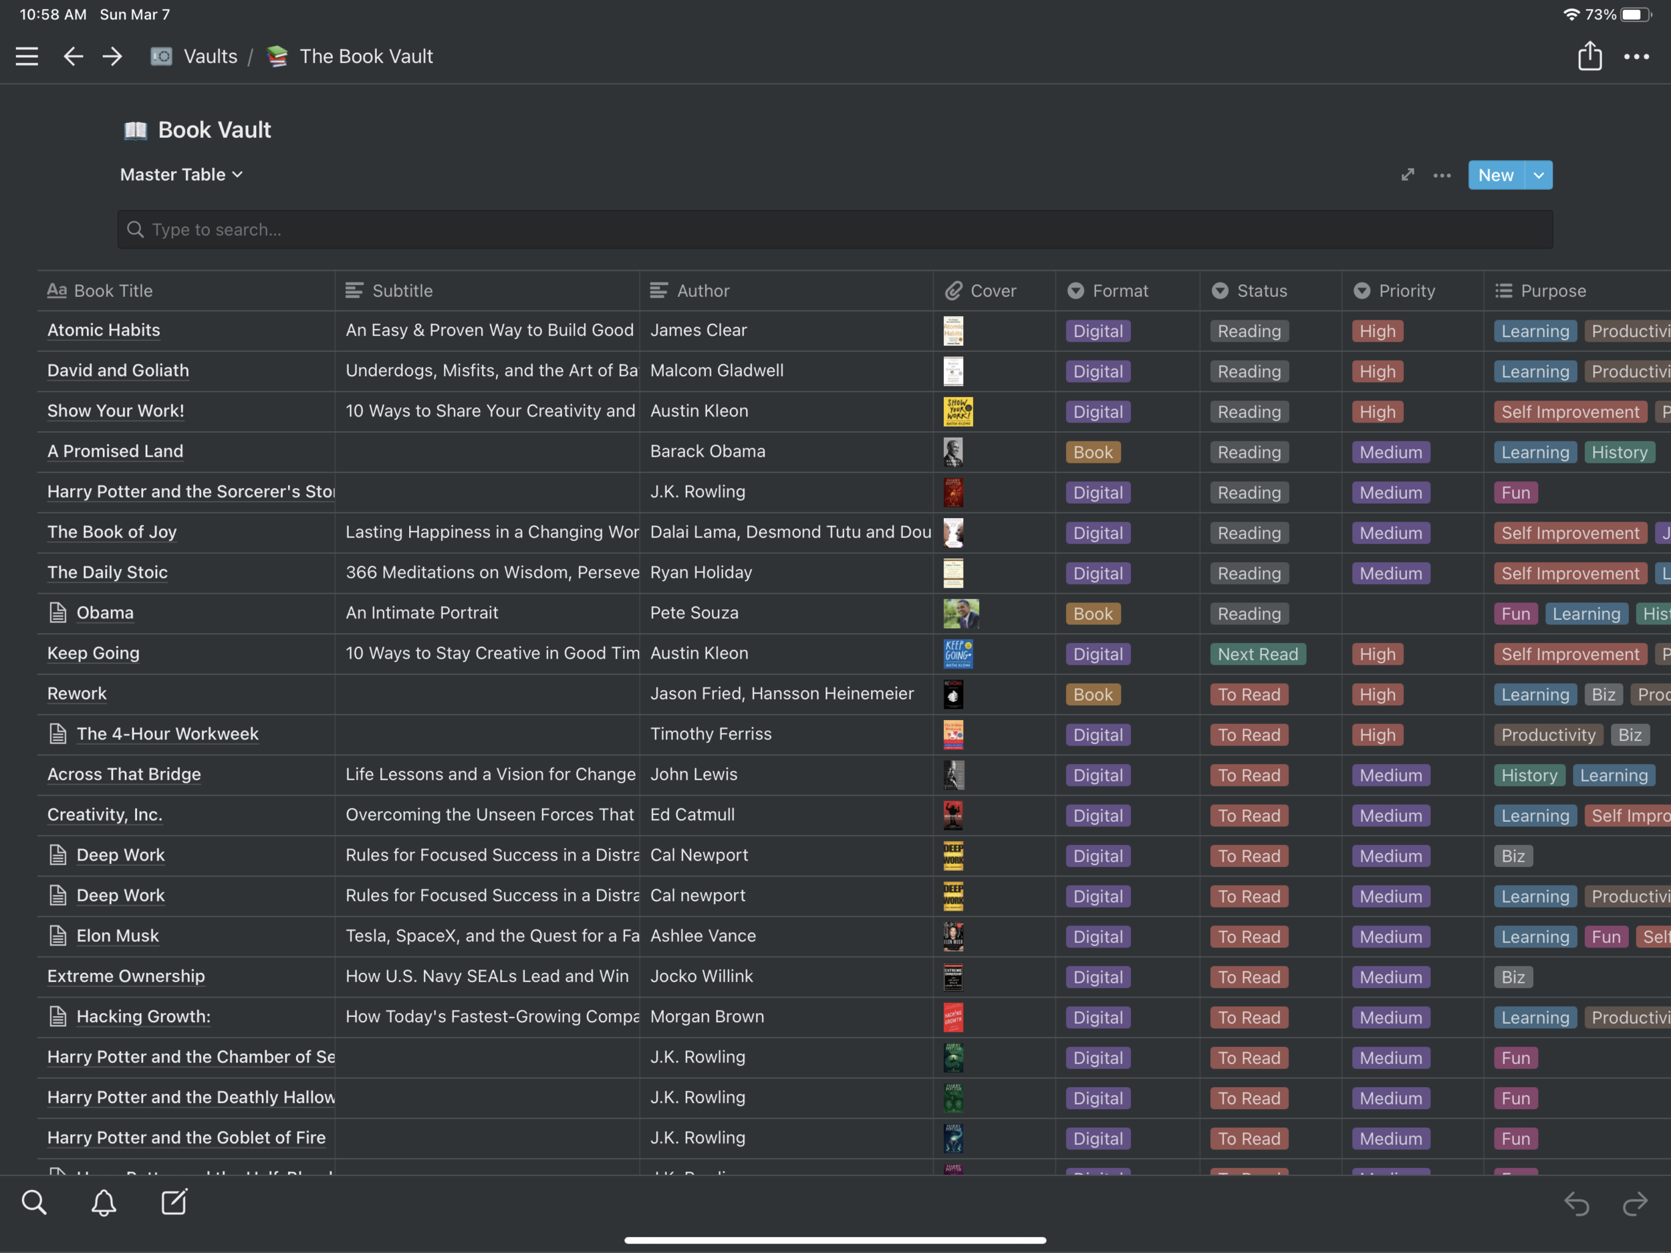The image size is (1671, 1253).
Task: Open the database view options ellipsis
Action: 1441,175
